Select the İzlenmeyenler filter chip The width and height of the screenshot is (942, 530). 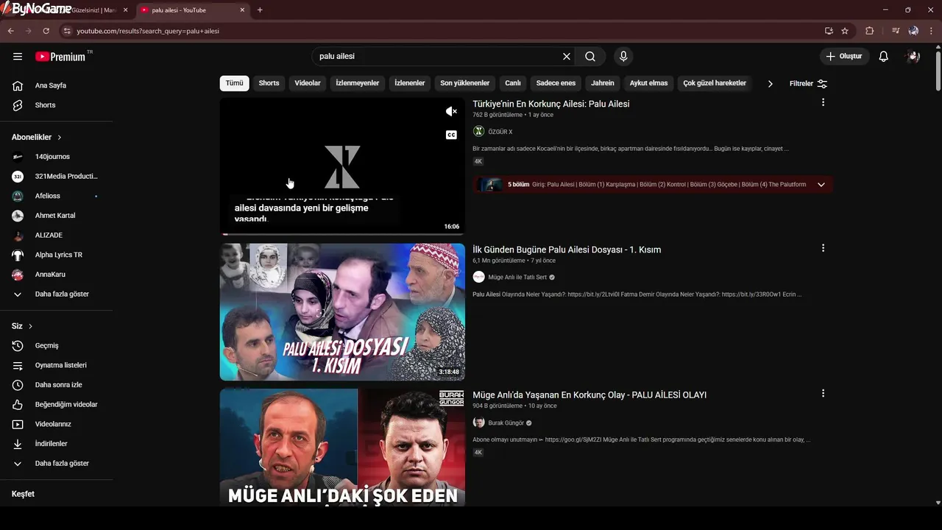point(357,83)
